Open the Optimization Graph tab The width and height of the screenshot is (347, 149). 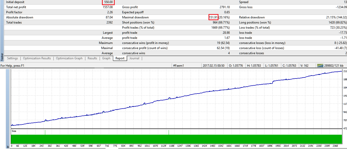69,58
